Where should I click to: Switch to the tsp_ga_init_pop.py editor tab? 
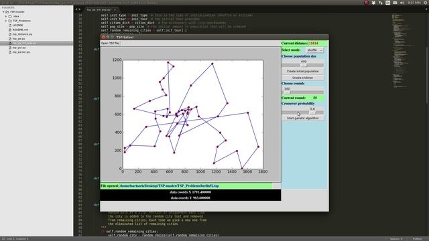click(x=99, y=9)
